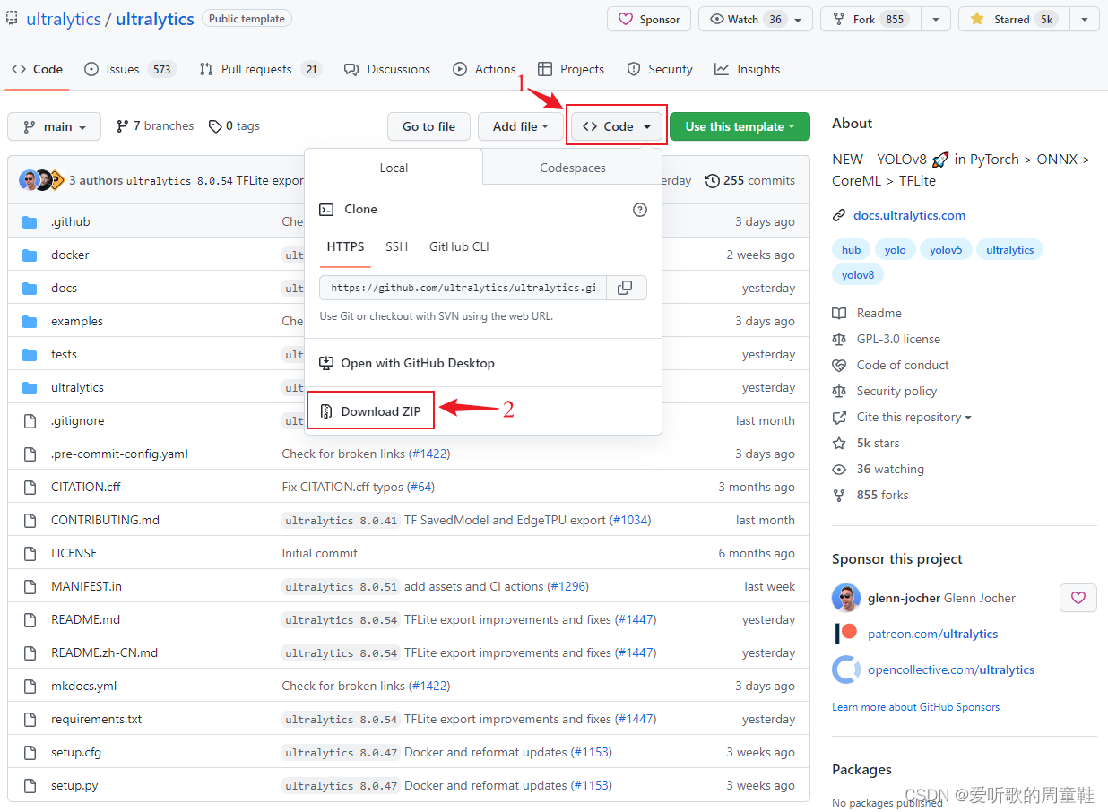Open the green Code dropdown button
Viewport: 1108px width, 812px height.
click(x=618, y=126)
